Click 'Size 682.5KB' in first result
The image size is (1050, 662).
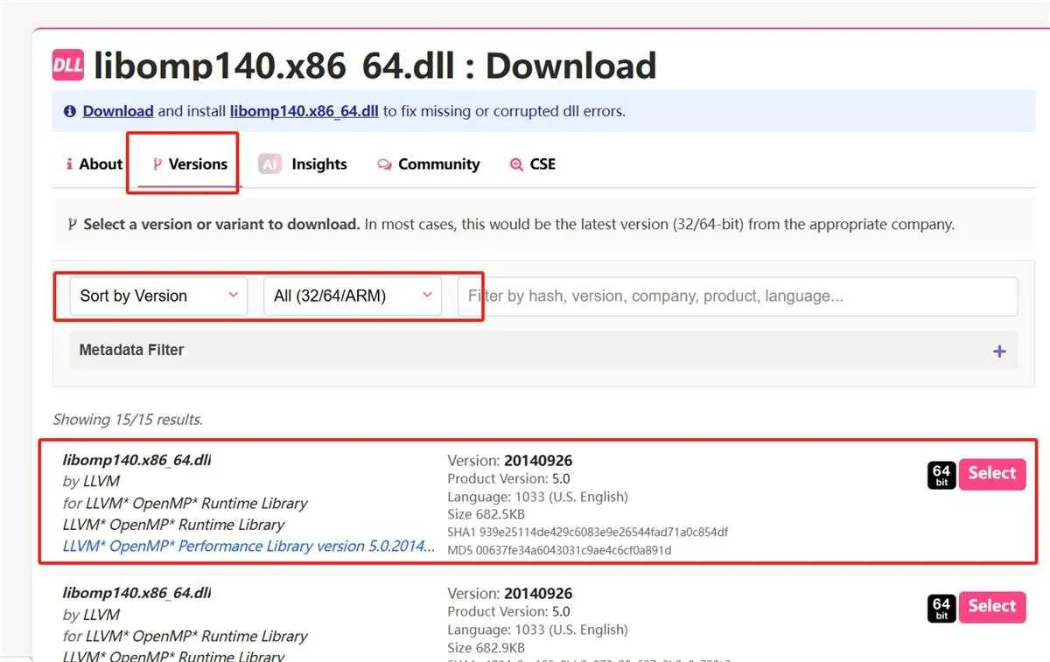pyautogui.click(x=486, y=514)
